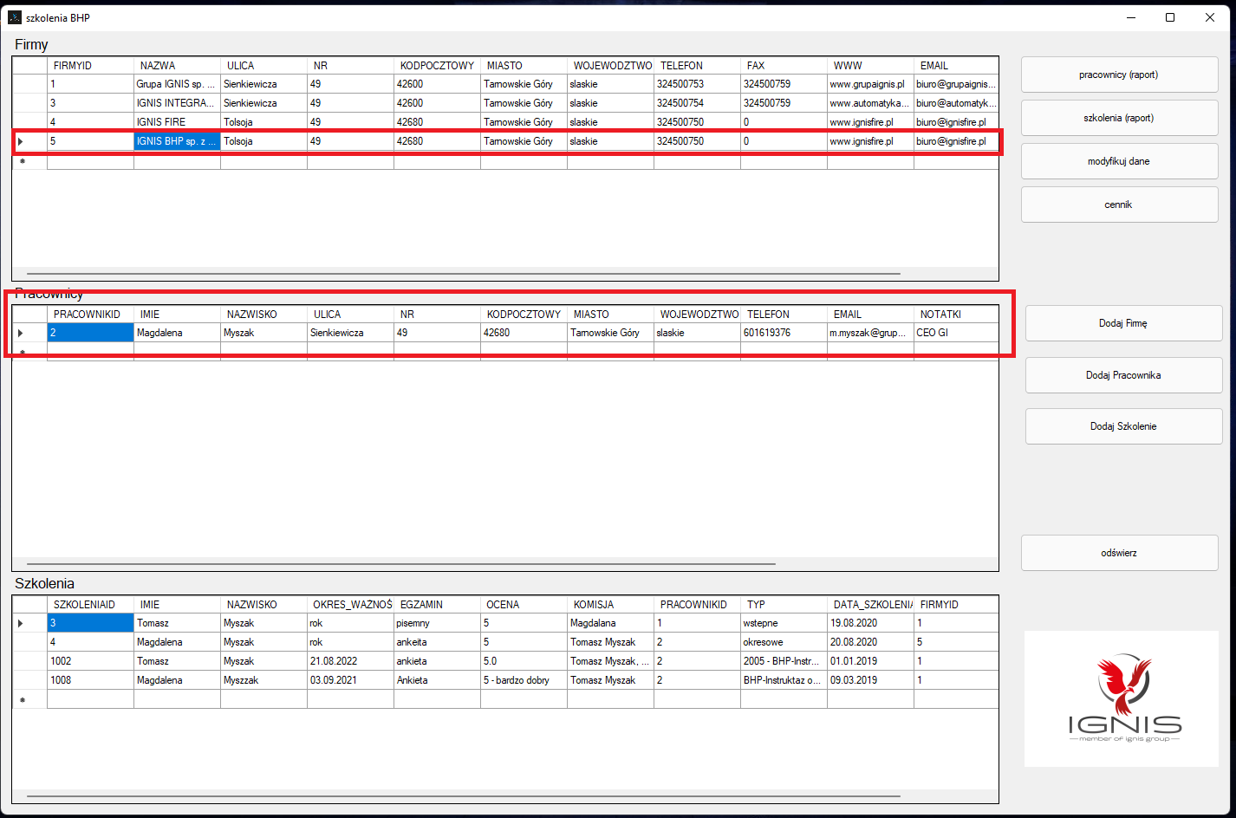The height and width of the screenshot is (818, 1236).
Task: Click the 'wstepne' training type cell
Action: click(x=784, y=623)
